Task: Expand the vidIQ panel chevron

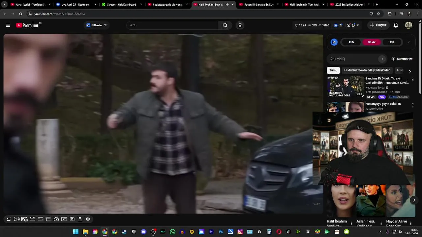Action: [409, 42]
